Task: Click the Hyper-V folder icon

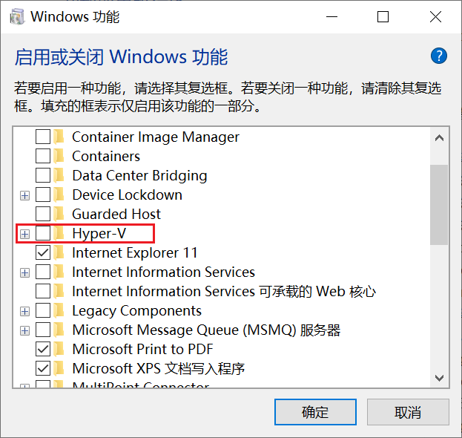Action: [x=59, y=234]
